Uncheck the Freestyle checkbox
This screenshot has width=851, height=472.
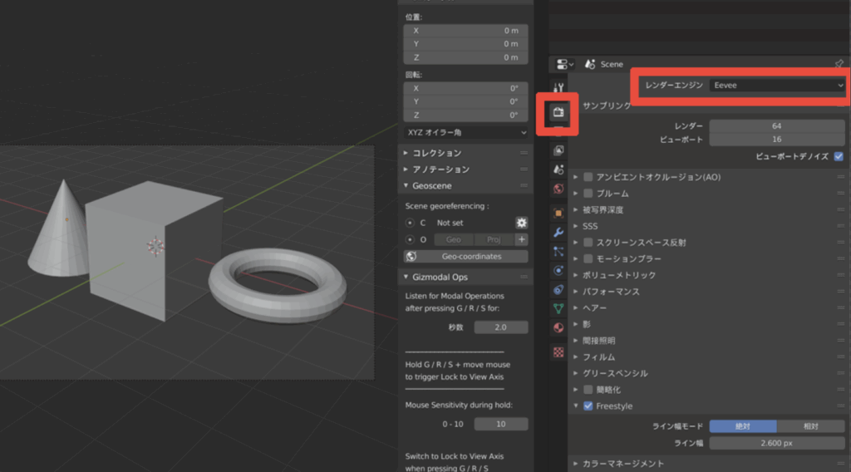[x=588, y=406]
